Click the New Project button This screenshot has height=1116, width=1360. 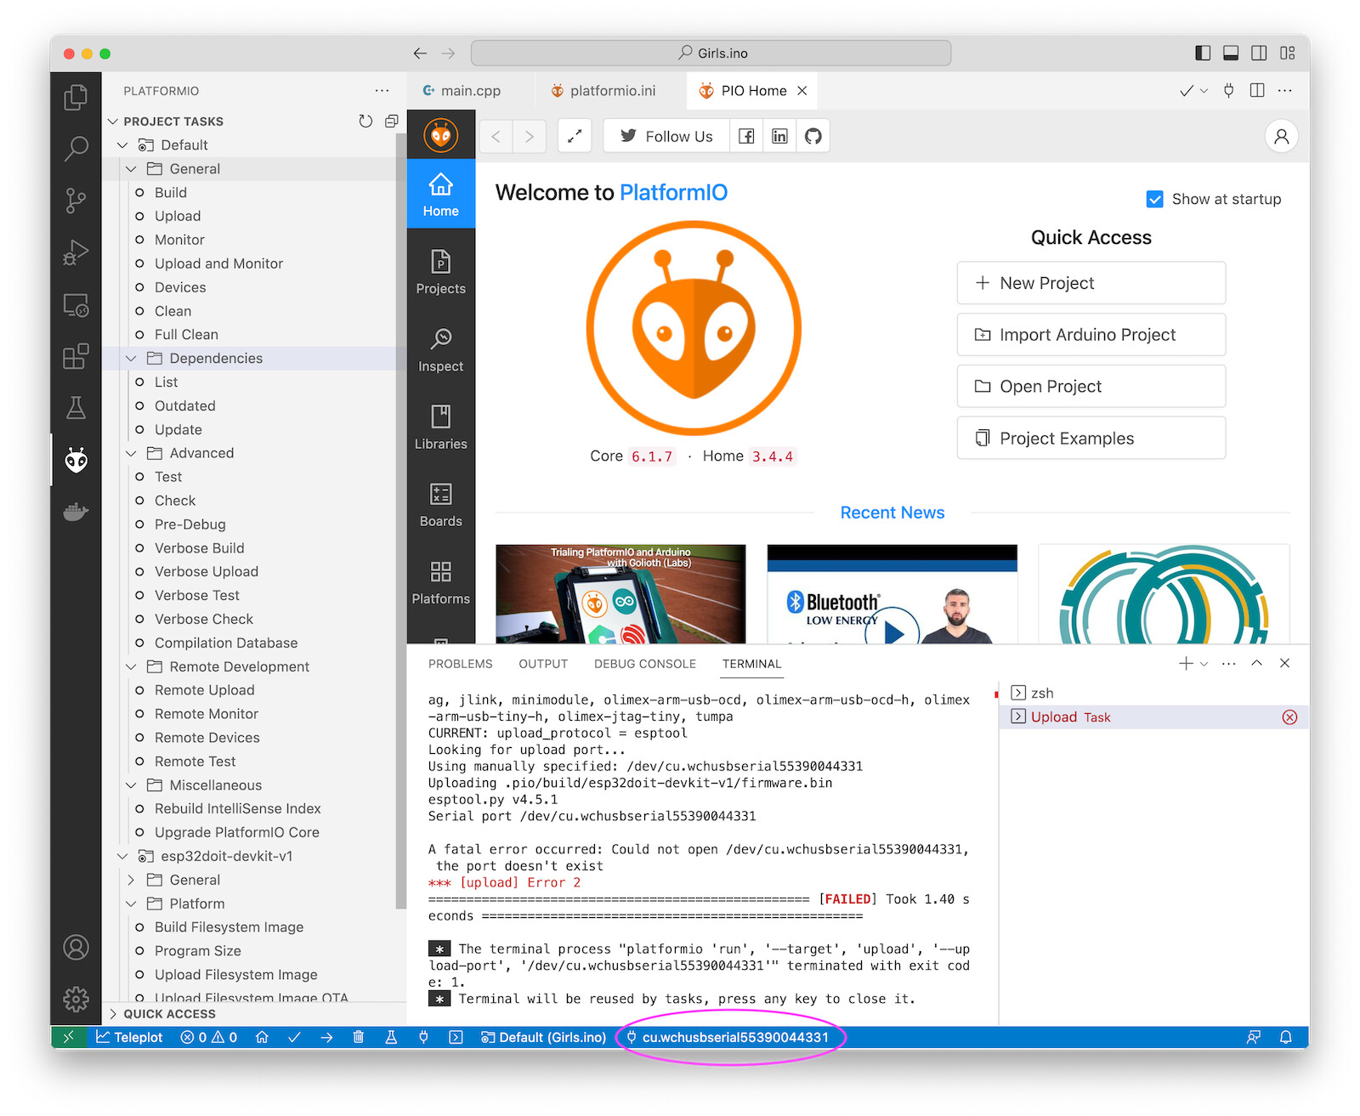[1091, 283]
